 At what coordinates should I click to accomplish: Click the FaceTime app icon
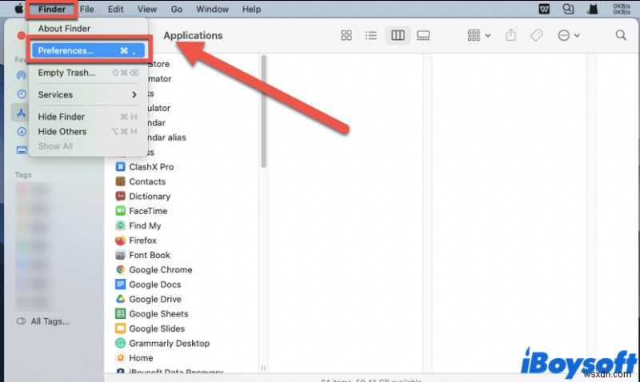point(120,211)
